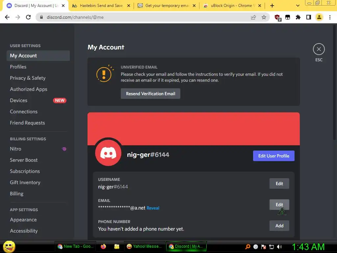Viewport: 337px width, 253px height.
Task: Add a phone number
Action: pyautogui.click(x=279, y=226)
